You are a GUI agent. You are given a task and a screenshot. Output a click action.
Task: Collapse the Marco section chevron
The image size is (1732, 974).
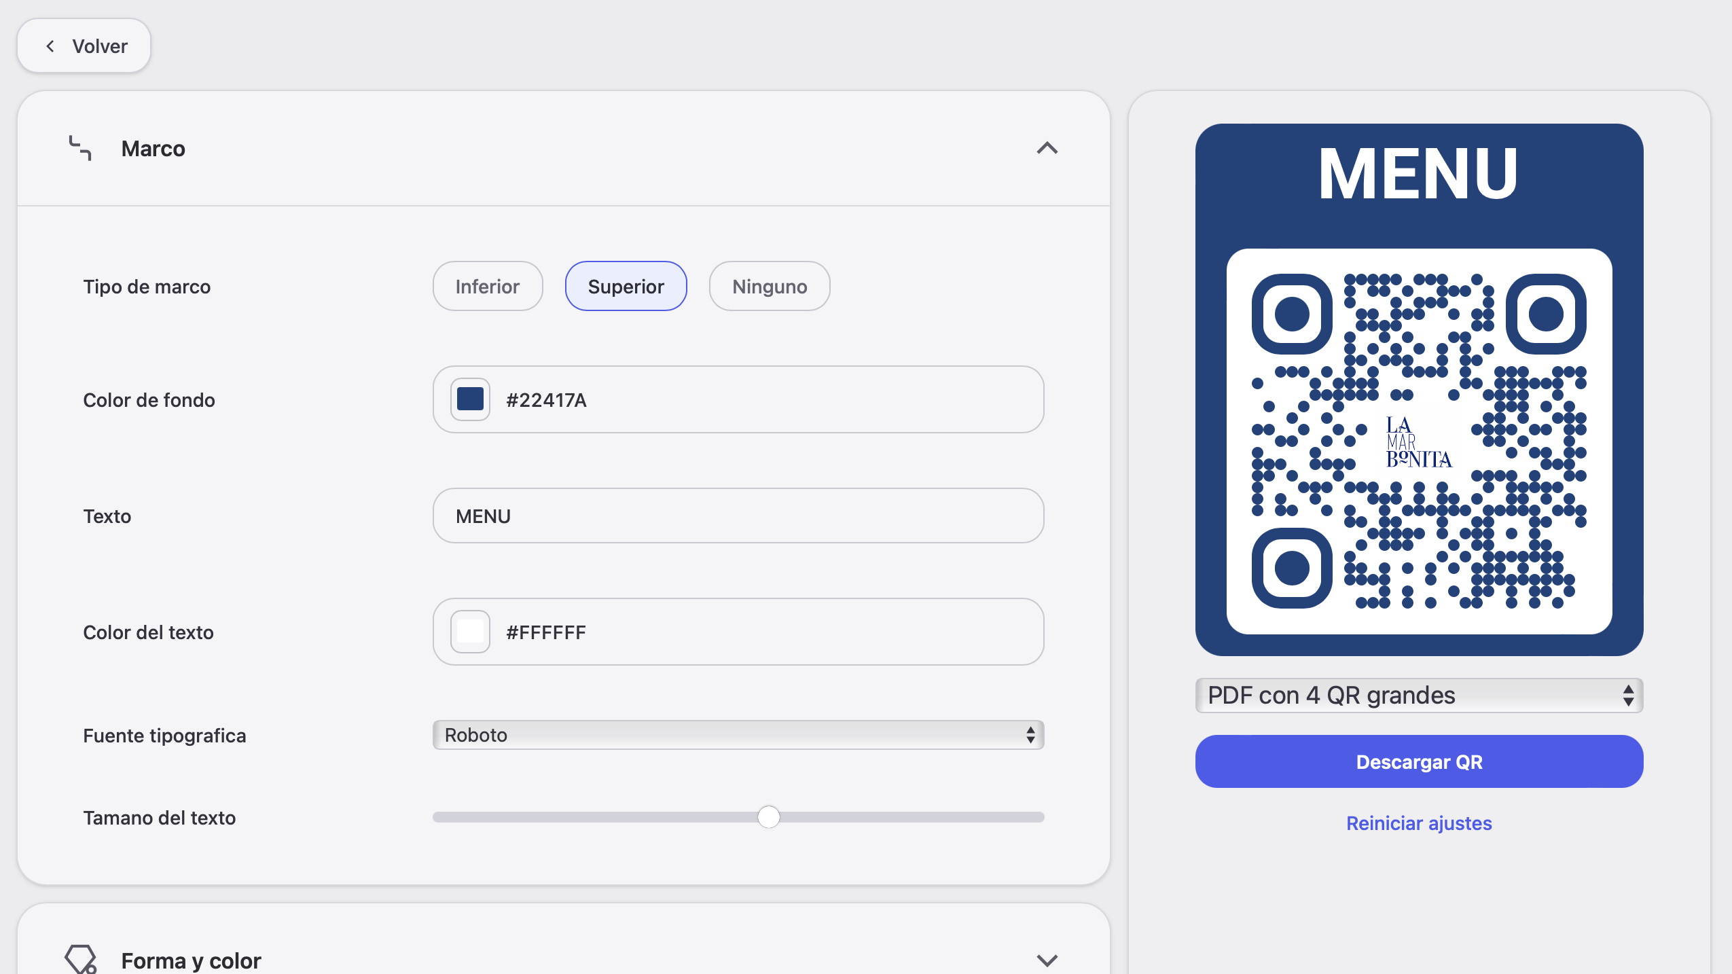1047,148
